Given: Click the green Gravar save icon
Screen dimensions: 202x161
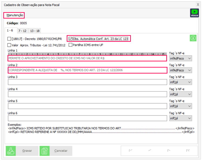Looking at the screenshot, I should point(11,151).
